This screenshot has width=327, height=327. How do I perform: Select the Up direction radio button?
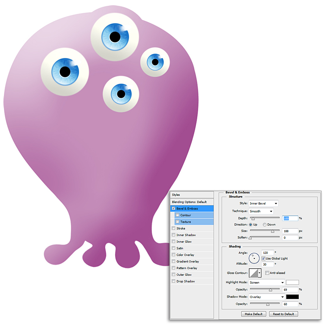point(251,225)
